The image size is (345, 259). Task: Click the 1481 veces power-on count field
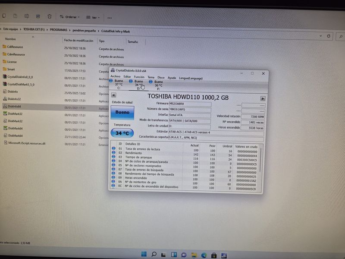[x=253, y=122]
